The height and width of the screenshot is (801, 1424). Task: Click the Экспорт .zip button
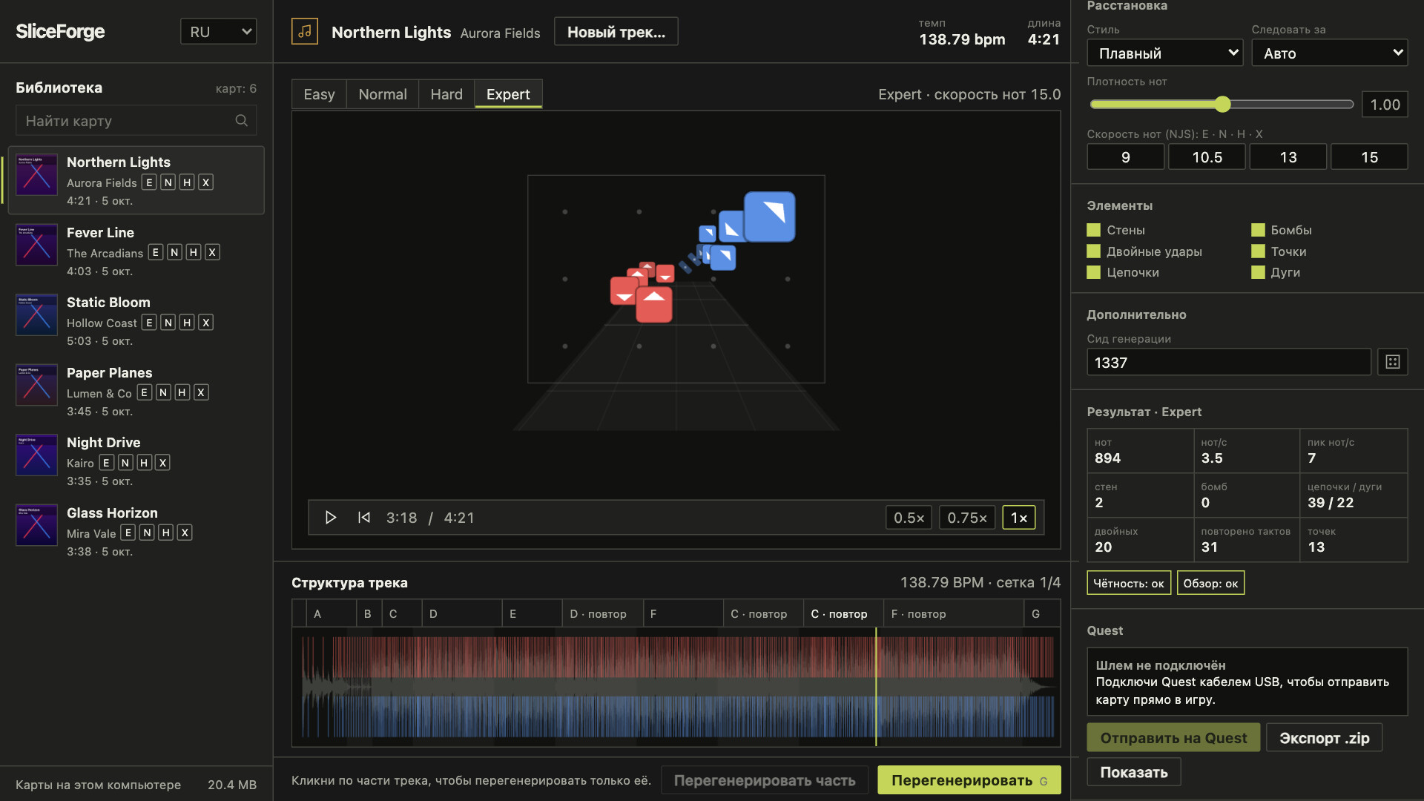coord(1325,737)
